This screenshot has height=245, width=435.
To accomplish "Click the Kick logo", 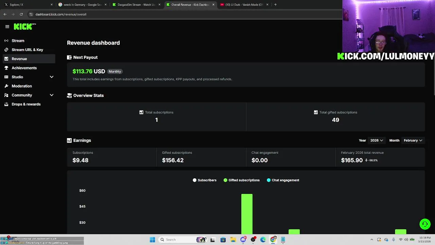I will click(25, 27).
